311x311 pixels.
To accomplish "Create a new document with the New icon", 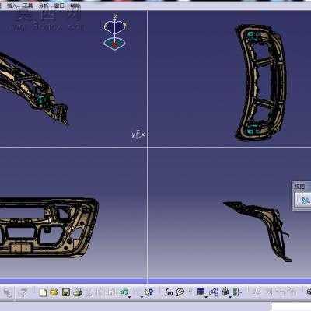I will [x=43, y=293].
